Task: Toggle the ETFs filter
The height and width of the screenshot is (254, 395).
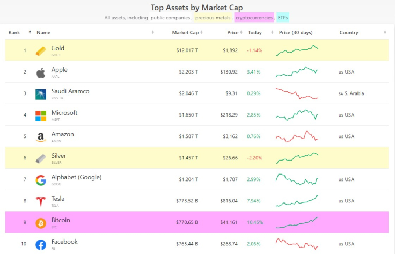Action: [283, 18]
